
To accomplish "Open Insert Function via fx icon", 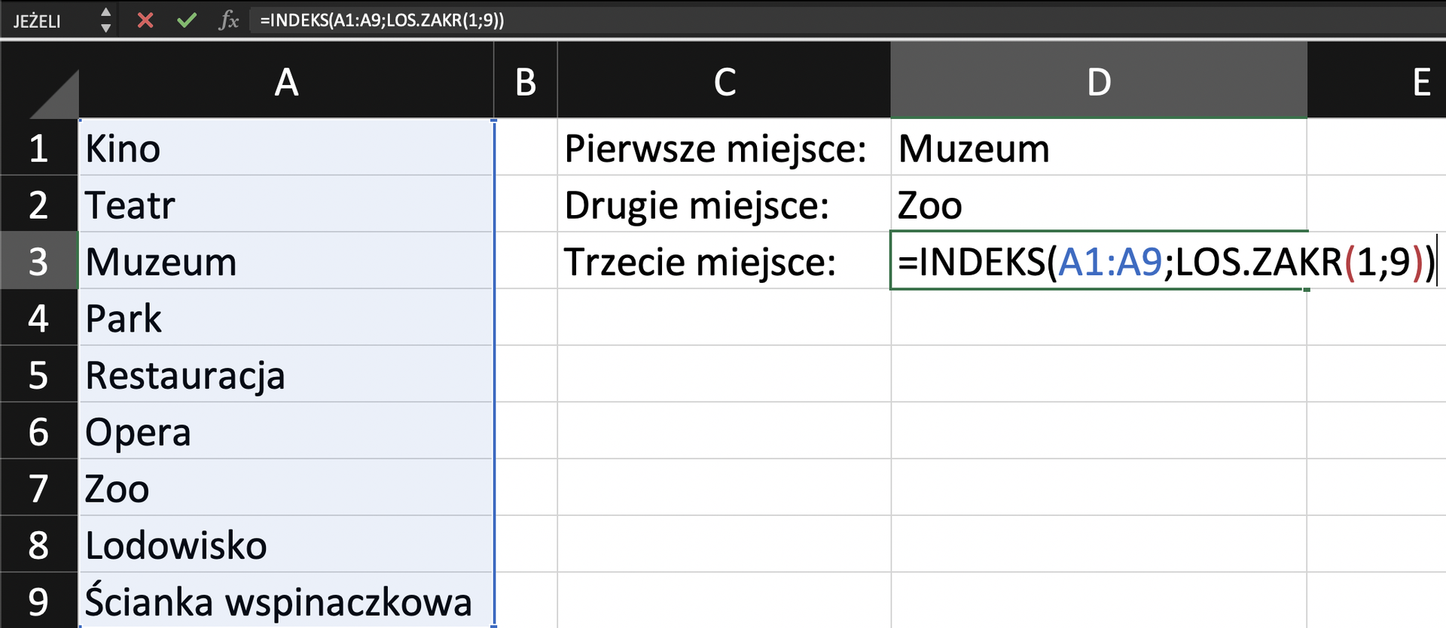I will click(x=230, y=20).
